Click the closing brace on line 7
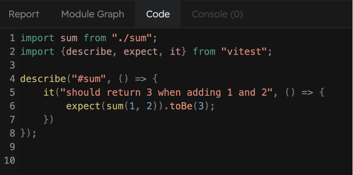This screenshot has width=353, height=175. pos(46,120)
